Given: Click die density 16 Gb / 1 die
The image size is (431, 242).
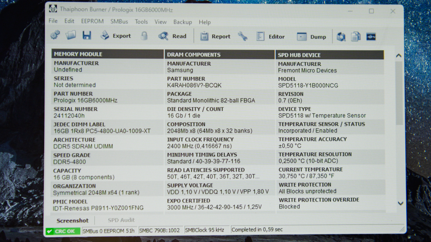Looking at the screenshot, I should coord(184,116).
